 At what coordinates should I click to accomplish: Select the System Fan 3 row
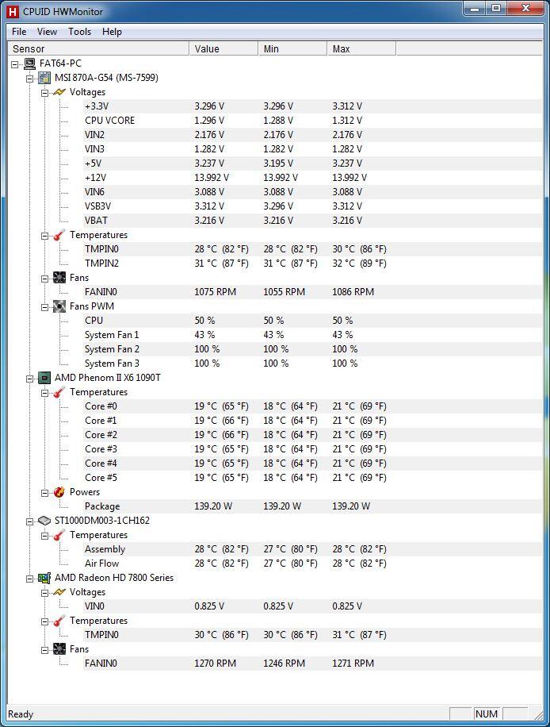tap(312, 363)
